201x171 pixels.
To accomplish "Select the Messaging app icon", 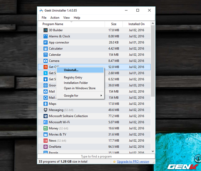I will pos(46,110).
